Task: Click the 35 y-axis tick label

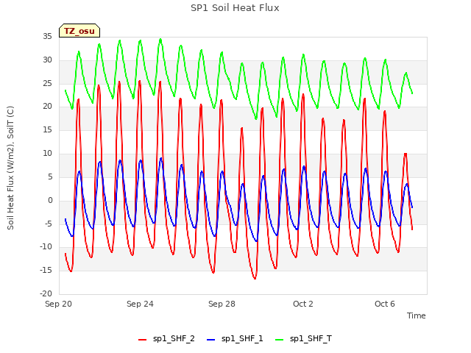Action: coord(47,37)
